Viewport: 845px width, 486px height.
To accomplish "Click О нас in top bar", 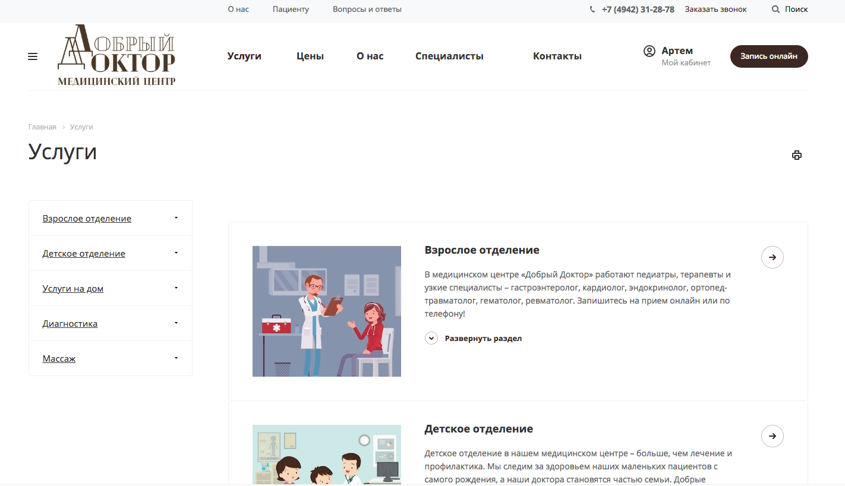I will pos(238,10).
